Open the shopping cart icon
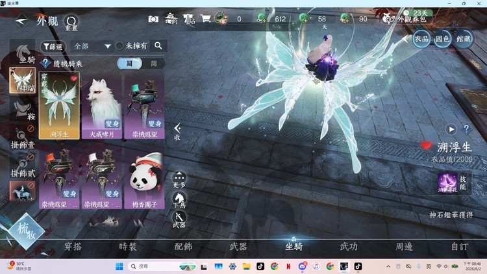 205,19
